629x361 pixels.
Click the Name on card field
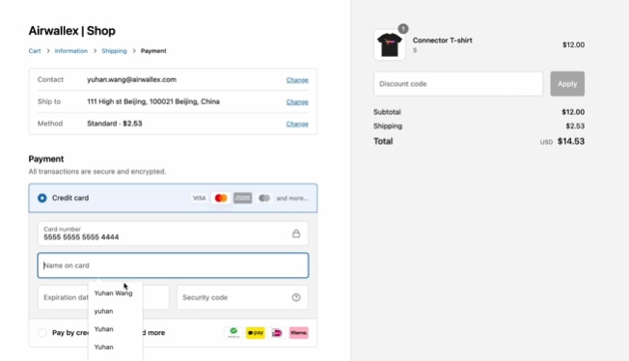click(173, 265)
